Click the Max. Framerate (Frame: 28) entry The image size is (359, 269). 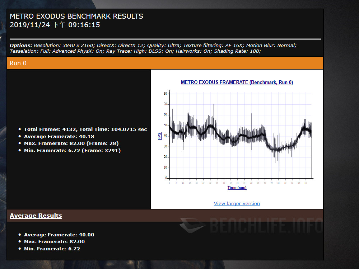71,143
